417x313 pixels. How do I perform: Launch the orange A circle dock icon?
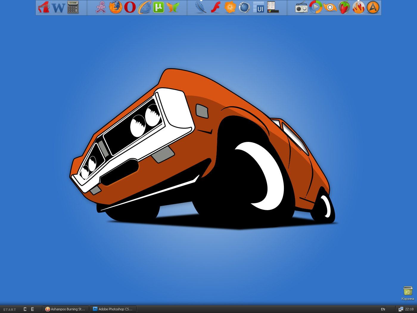[x=373, y=7]
